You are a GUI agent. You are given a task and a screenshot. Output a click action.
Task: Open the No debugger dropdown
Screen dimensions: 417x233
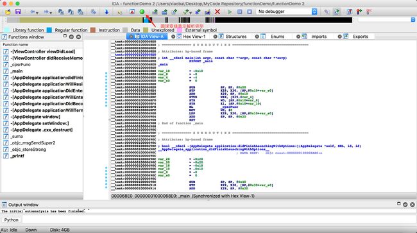[x=287, y=12]
